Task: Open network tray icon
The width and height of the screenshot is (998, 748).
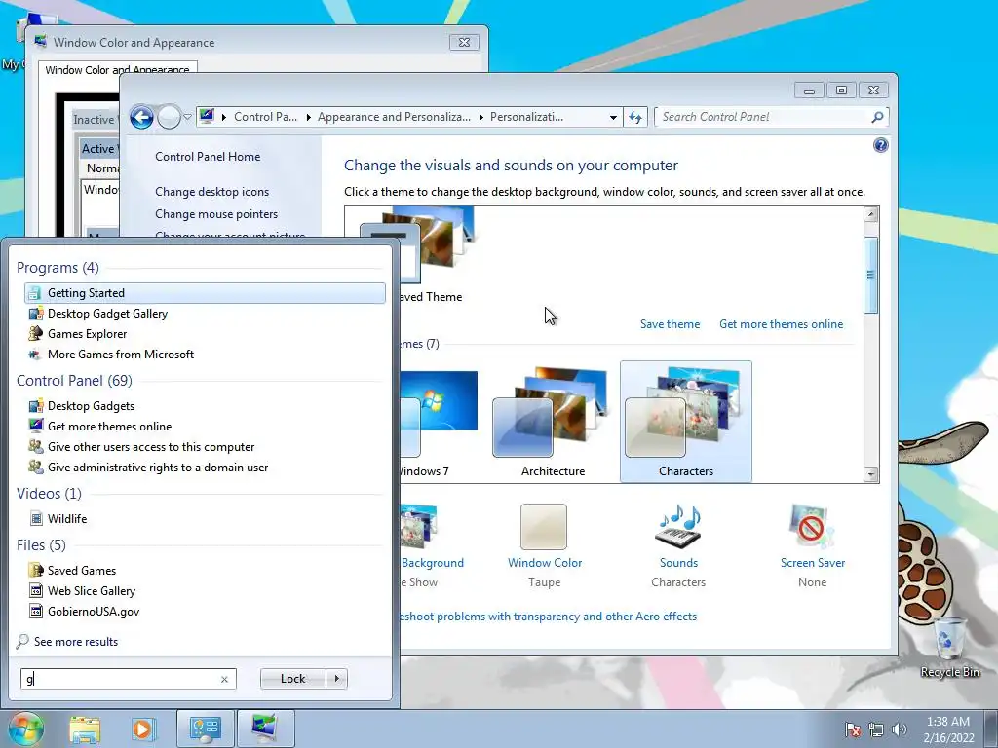Action: tap(876, 729)
